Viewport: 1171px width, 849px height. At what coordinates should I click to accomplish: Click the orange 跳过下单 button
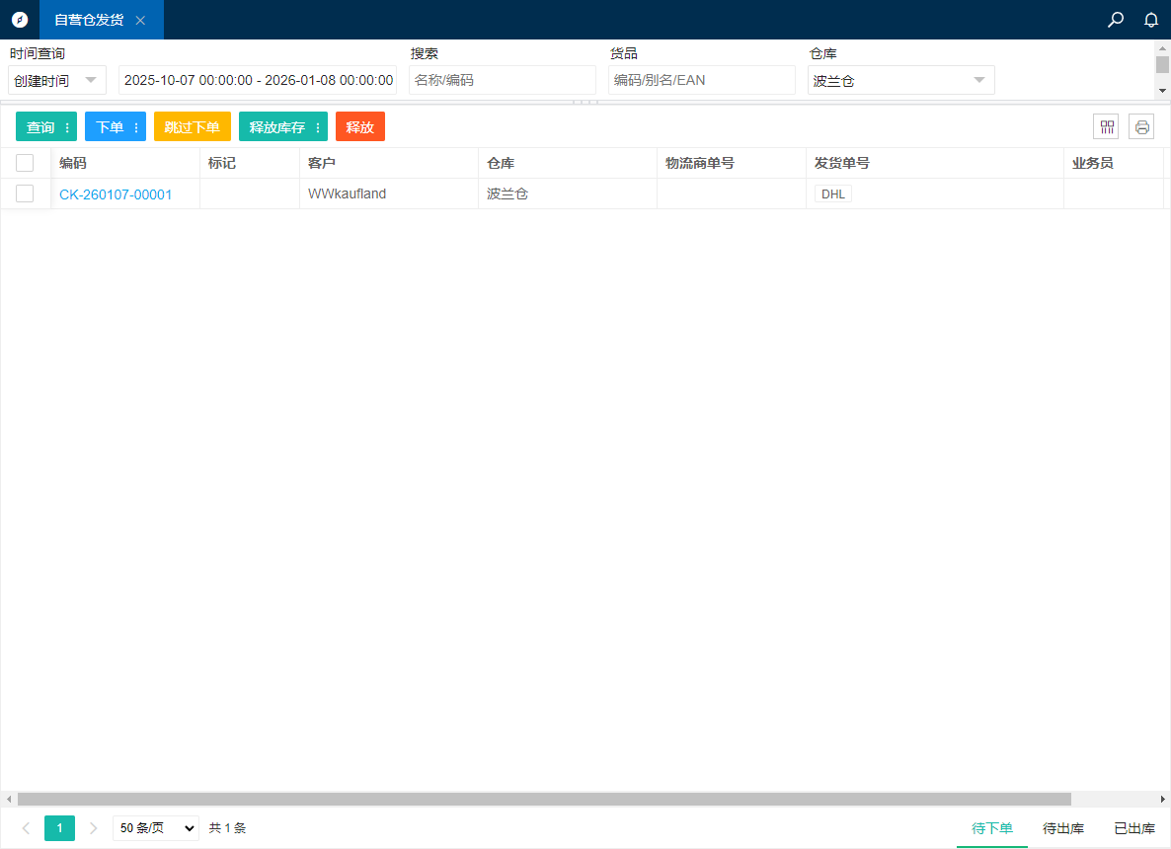(193, 126)
